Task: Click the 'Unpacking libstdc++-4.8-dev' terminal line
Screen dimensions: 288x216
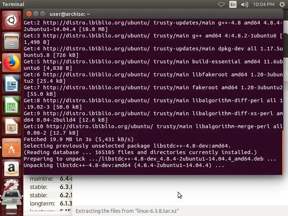Action: pyautogui.click(x=124, y=165)
